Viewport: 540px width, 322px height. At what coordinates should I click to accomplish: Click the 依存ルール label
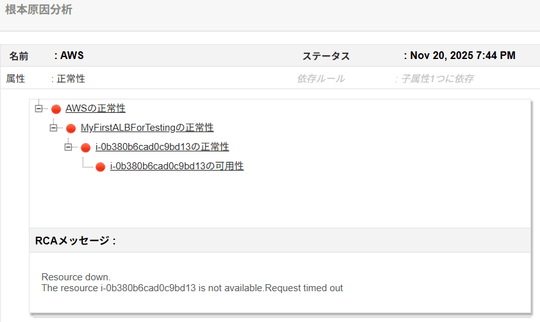tap(321, 78)
